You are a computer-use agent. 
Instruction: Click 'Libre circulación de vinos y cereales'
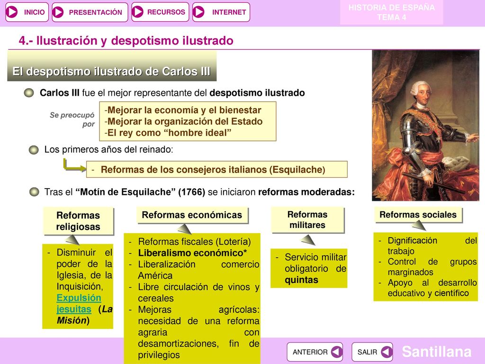pyautogui.click(x=198, y=292)
